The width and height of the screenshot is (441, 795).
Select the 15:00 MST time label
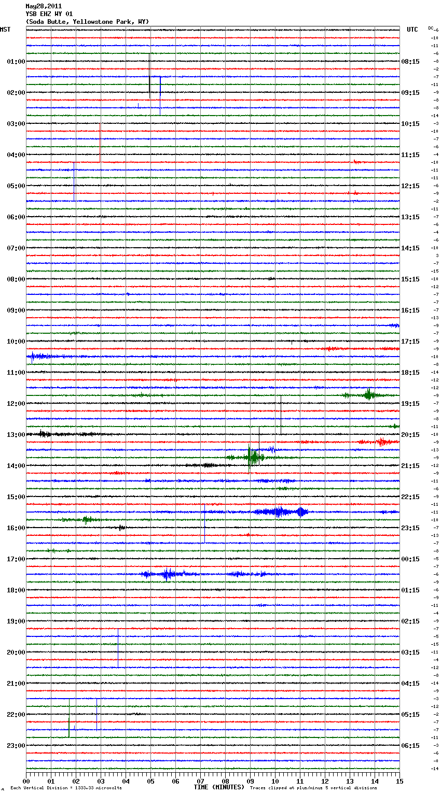coord(16,497)
